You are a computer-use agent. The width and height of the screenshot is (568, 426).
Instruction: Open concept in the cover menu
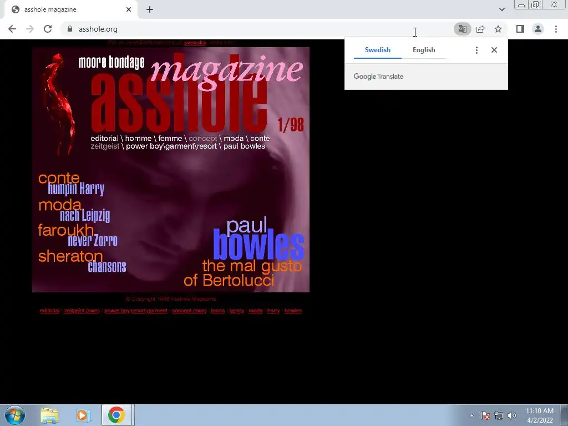(x=203, y=138)
